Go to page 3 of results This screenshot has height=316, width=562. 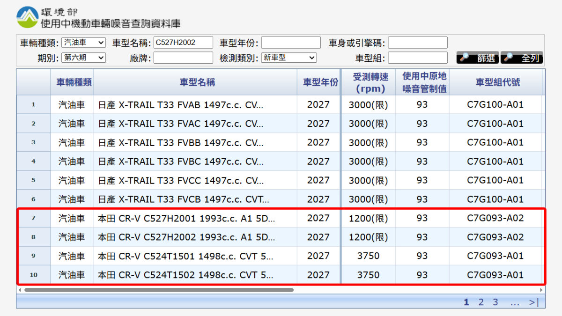click(495, 302)
